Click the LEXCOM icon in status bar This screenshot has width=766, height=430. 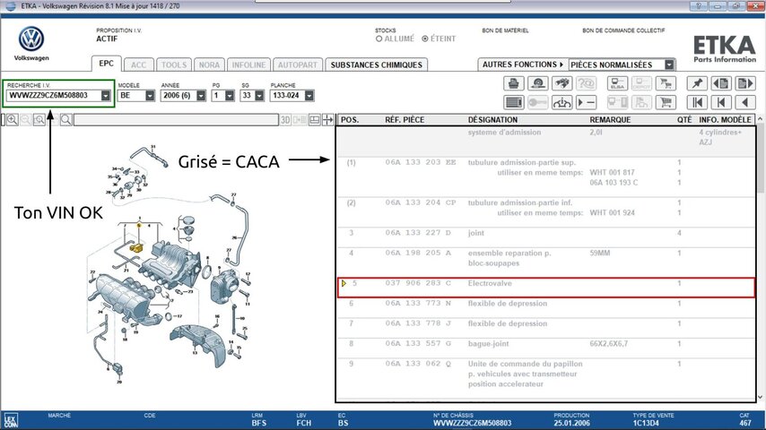tap(10, 420)
